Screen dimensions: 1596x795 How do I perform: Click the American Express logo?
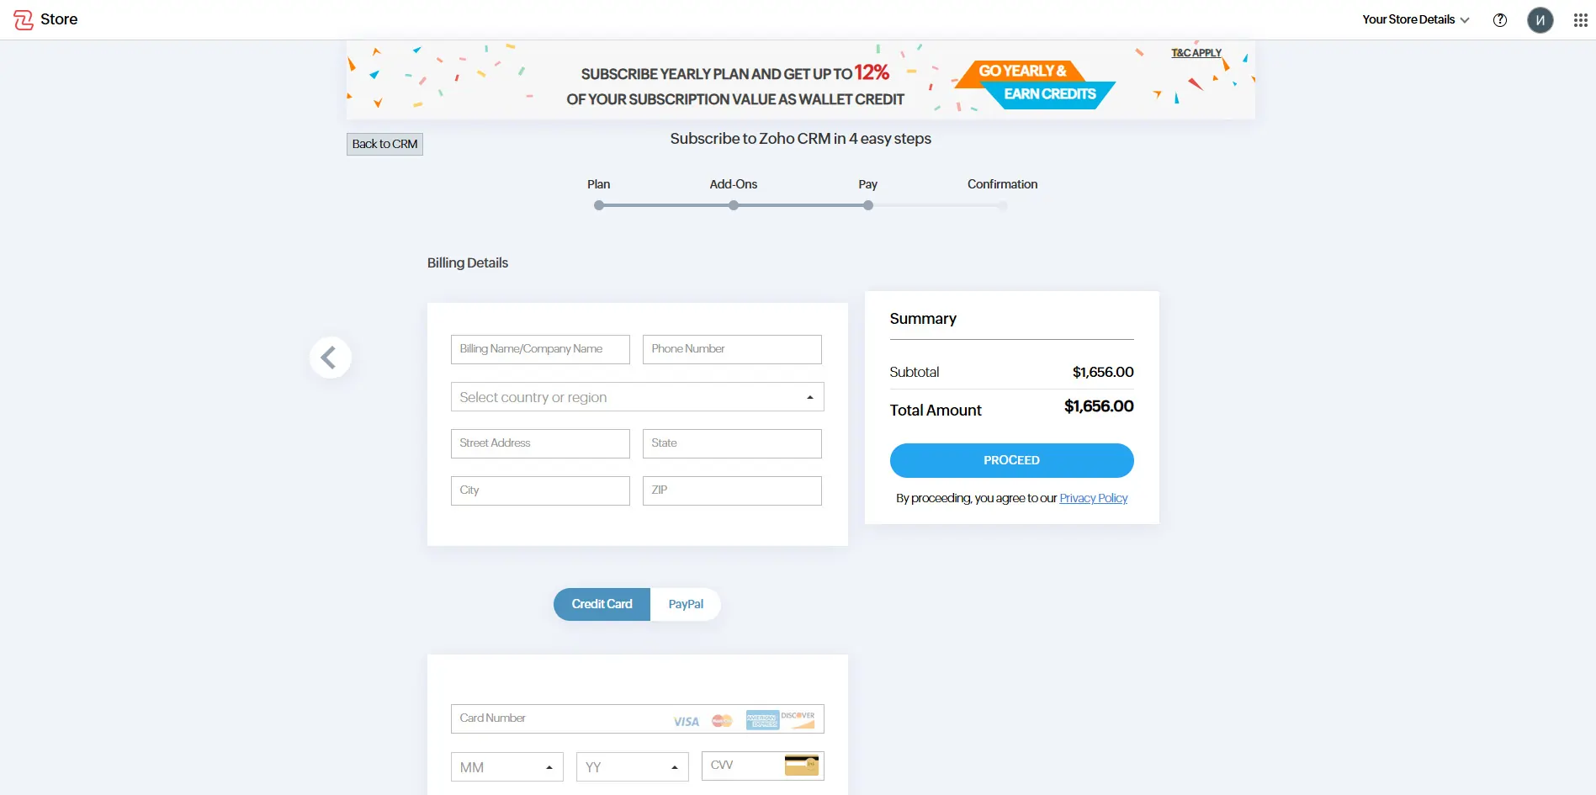click(762, 720)
